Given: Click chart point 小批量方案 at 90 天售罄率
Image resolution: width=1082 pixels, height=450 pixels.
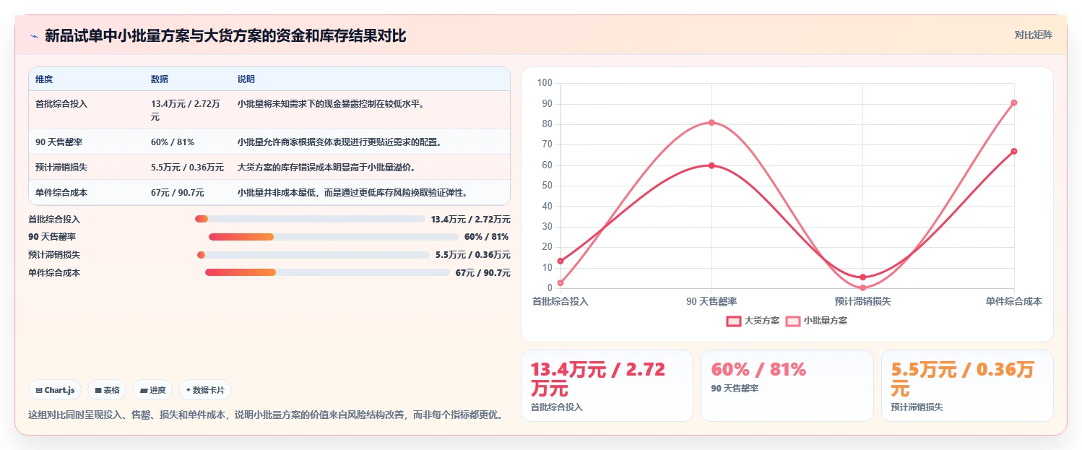Looking at the screenshot, I should coord(711,122).
